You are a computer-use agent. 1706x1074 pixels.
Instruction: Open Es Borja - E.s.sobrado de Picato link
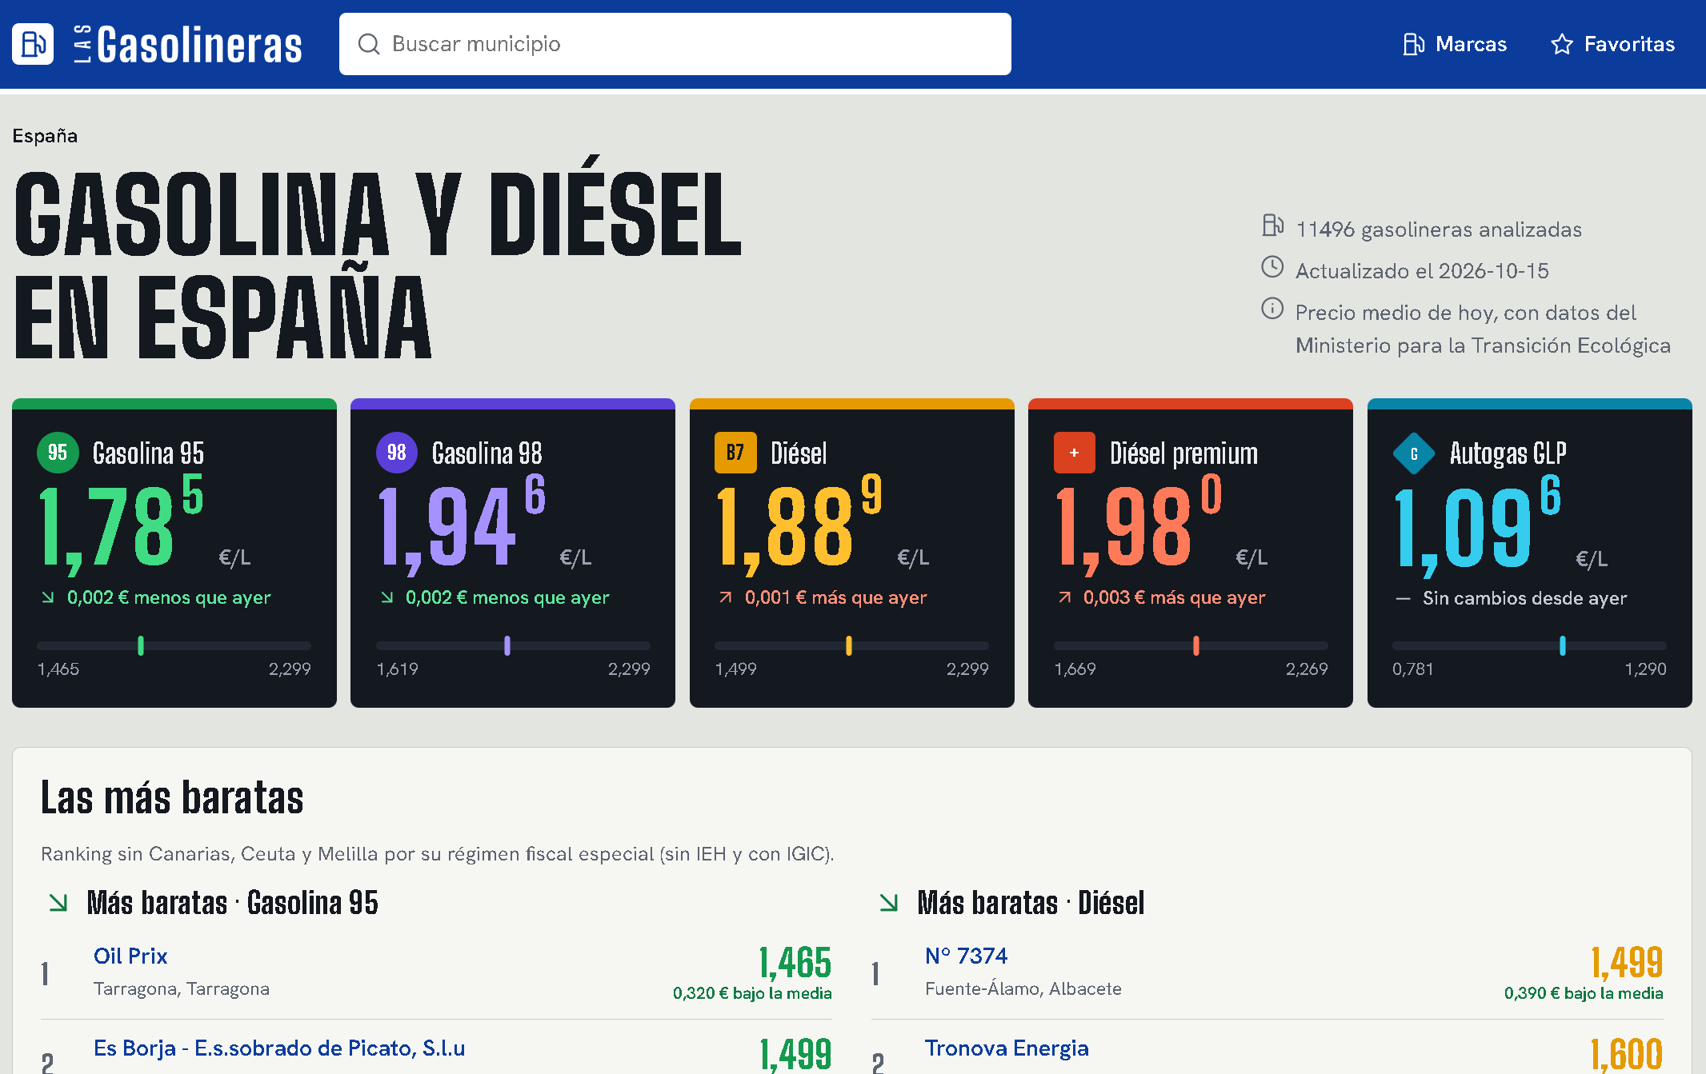[279, 1048]
